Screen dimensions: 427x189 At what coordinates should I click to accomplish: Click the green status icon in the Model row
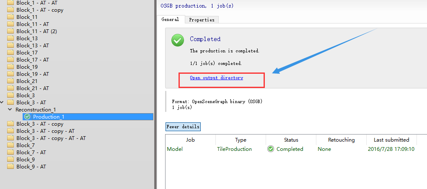point(271,149)
